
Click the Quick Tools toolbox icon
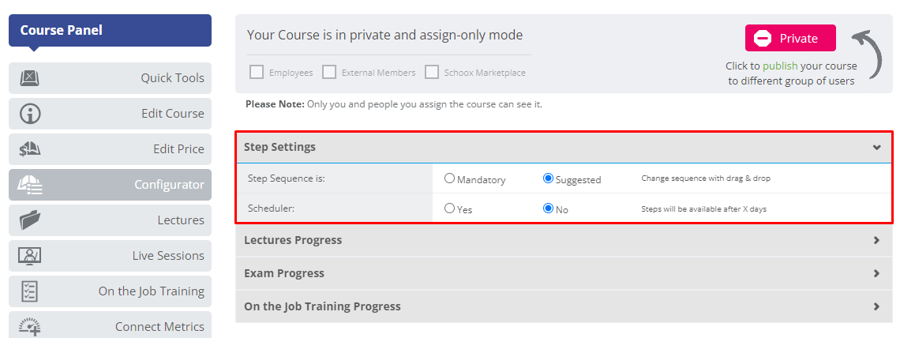pyautogui.click(x=30, y=77)
